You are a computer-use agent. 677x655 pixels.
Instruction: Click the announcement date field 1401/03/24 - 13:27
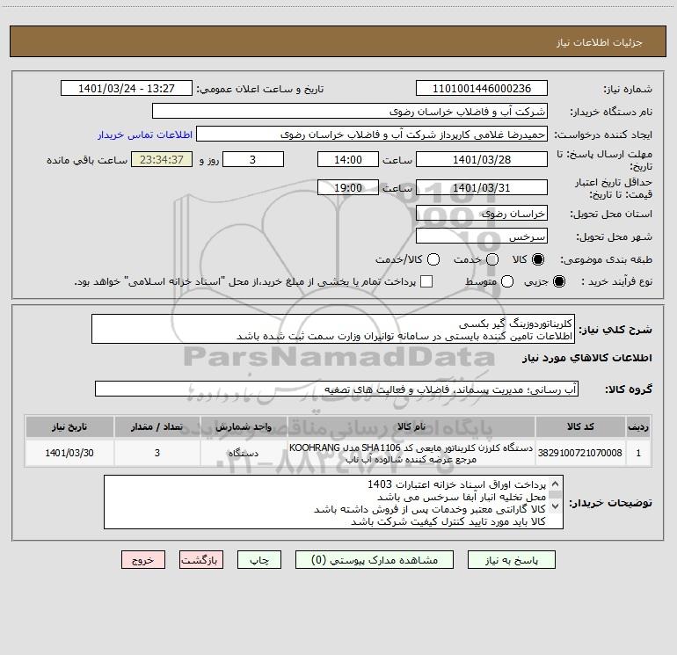pyautogui.click(x=126, y=89)
